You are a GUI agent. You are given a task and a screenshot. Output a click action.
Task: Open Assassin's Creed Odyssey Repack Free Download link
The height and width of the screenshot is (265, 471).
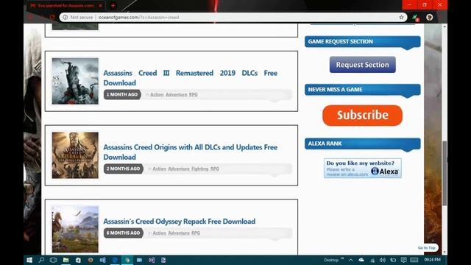click(x=180, y=222)
